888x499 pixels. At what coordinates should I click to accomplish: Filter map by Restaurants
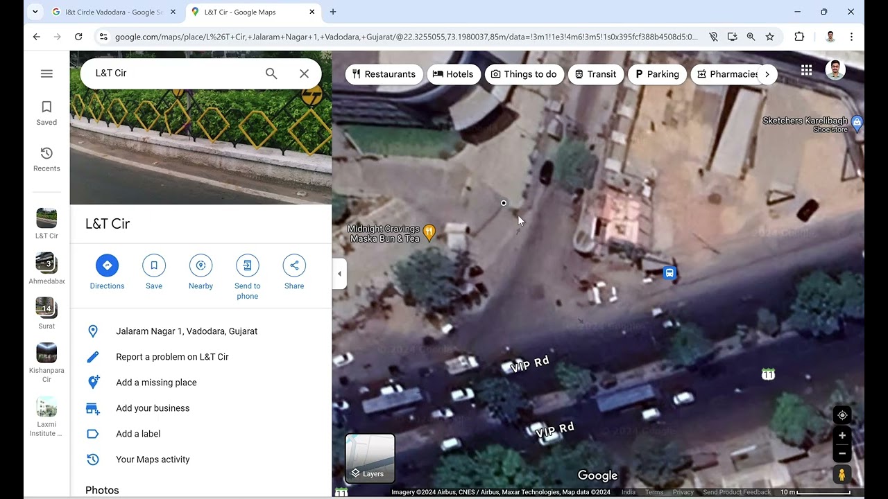click(x=384, y=74)
